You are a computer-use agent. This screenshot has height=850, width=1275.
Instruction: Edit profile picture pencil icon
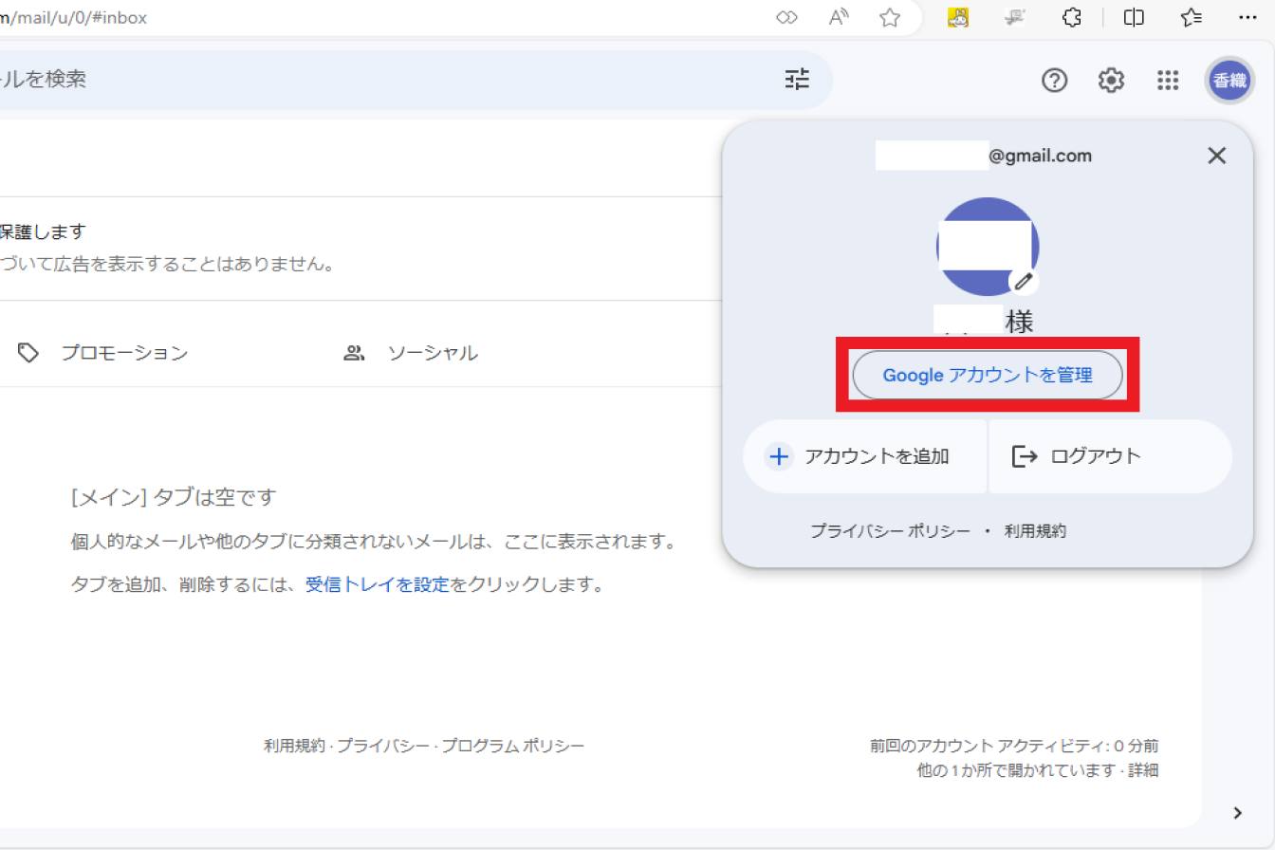[x=1023, y=281]
